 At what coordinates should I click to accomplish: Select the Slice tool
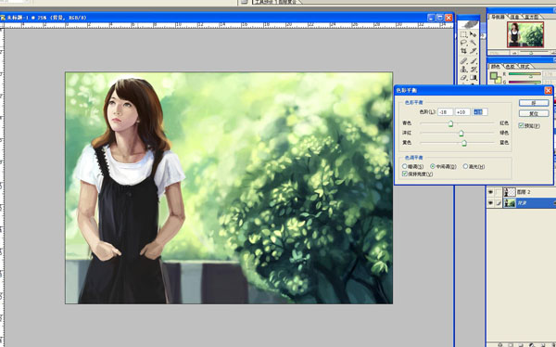click(x=473, y=51)
